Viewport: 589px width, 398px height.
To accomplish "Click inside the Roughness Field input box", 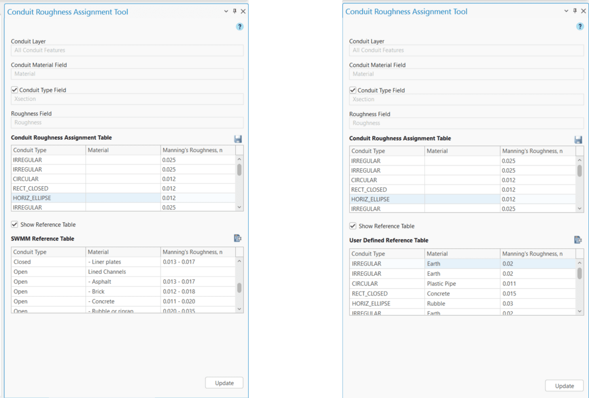I will click(127, 123).
